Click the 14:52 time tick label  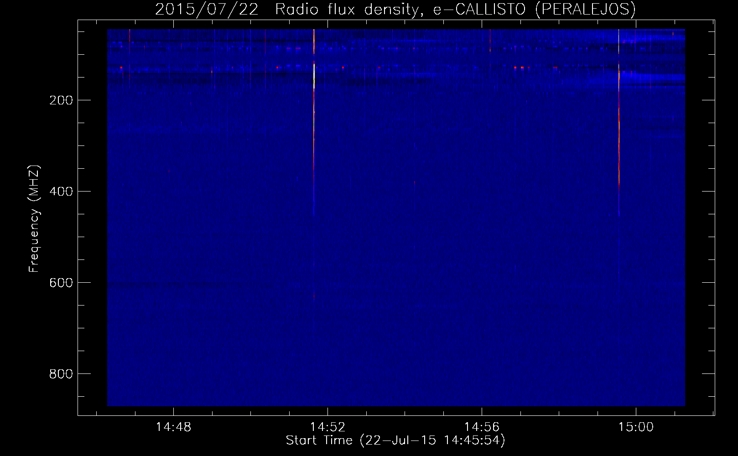pyautogui.click(x=327, y=427)
